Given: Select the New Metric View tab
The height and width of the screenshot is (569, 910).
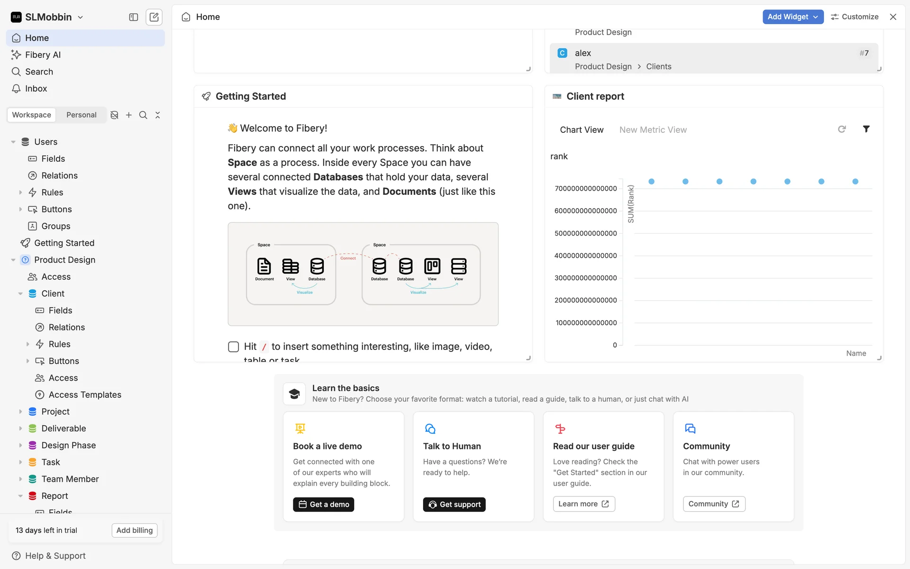Looking at the screenshot, I should [653, 130].
